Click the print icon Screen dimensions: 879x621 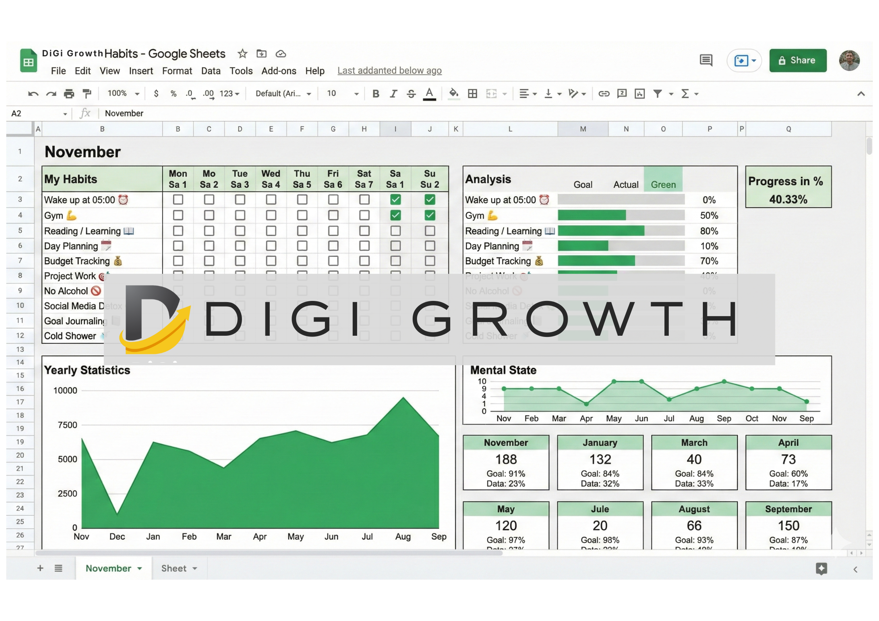69,94
